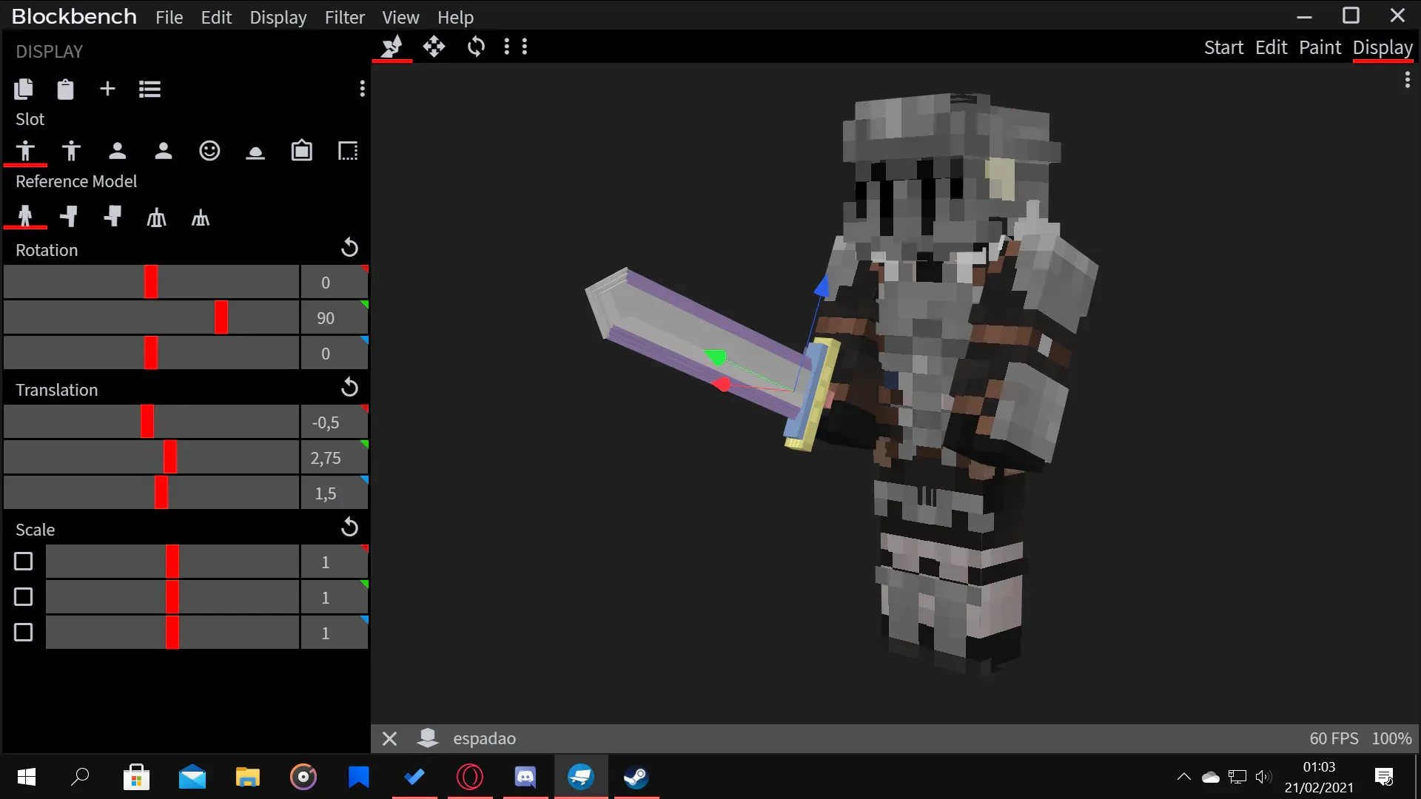Tick the first Scale axis checkbox
Image resolution: width=1421 pixels, height=799 pixels.
[x=24, y=562]
